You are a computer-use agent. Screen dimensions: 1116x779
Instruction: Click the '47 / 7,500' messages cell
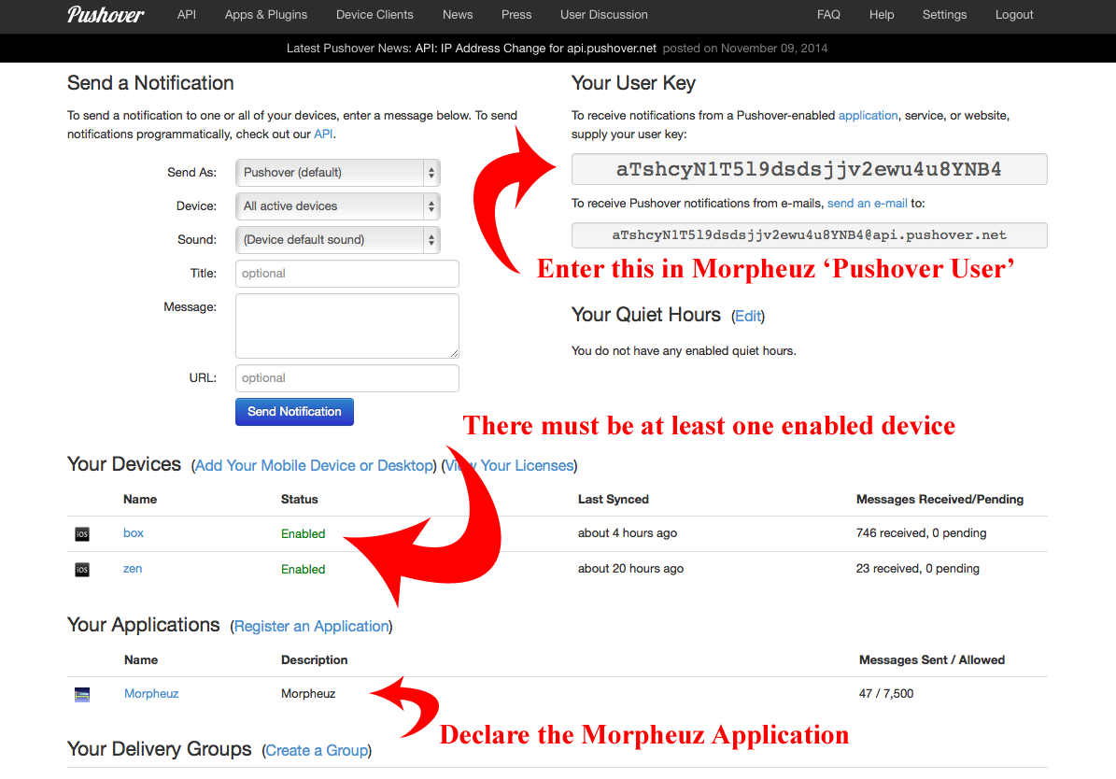(886, 694)
